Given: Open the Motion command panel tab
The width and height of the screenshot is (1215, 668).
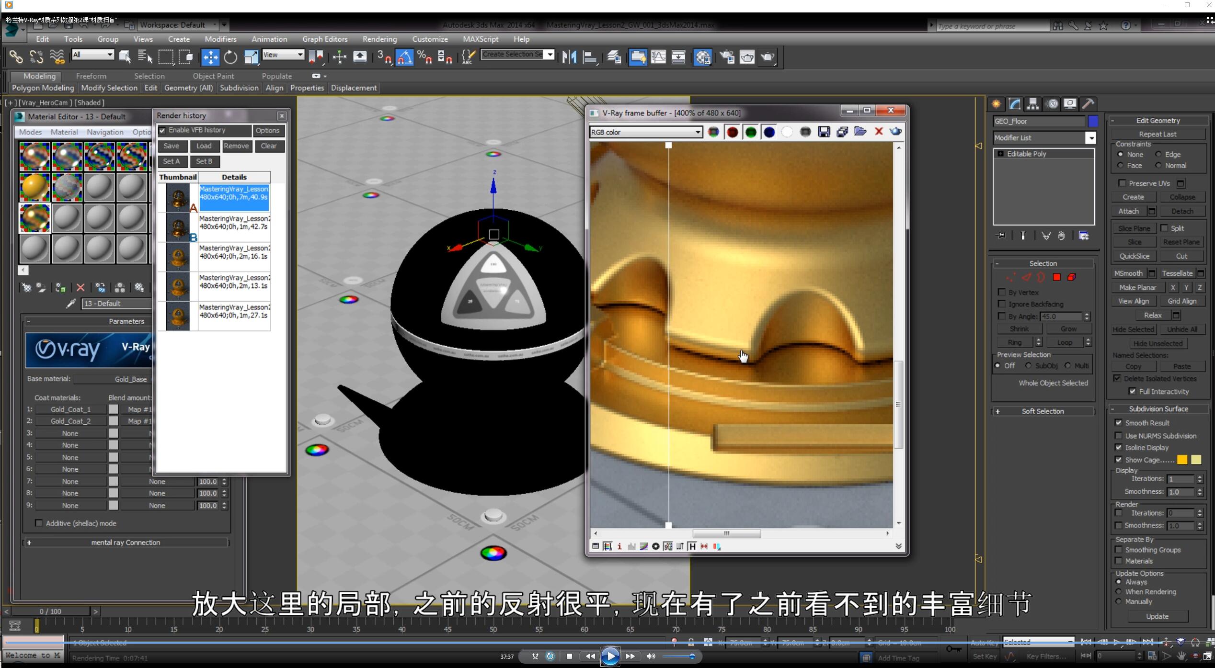Looking at the screenshot, I should [1052, 104].
